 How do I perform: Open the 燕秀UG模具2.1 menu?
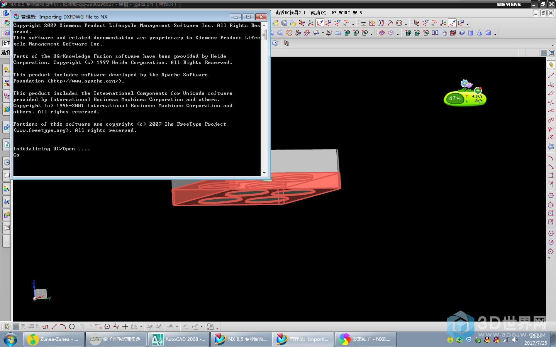[290, 13]
